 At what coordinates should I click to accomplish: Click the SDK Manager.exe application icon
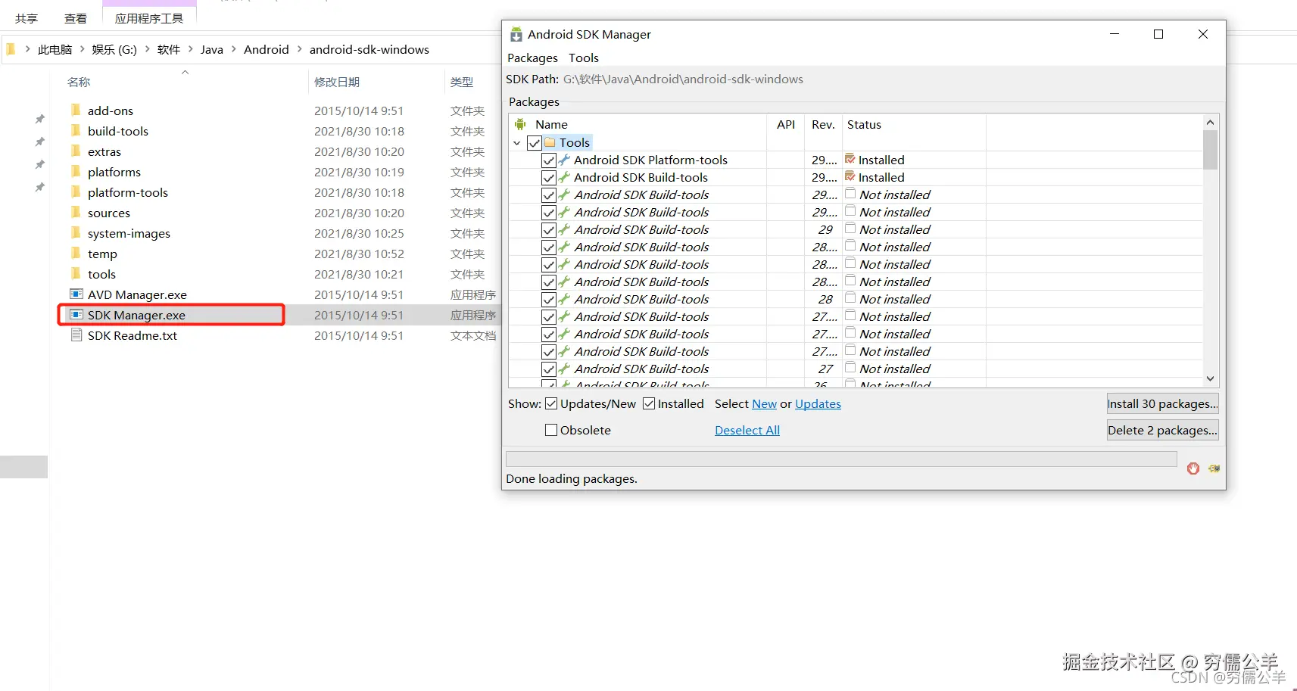coord(76,314)
